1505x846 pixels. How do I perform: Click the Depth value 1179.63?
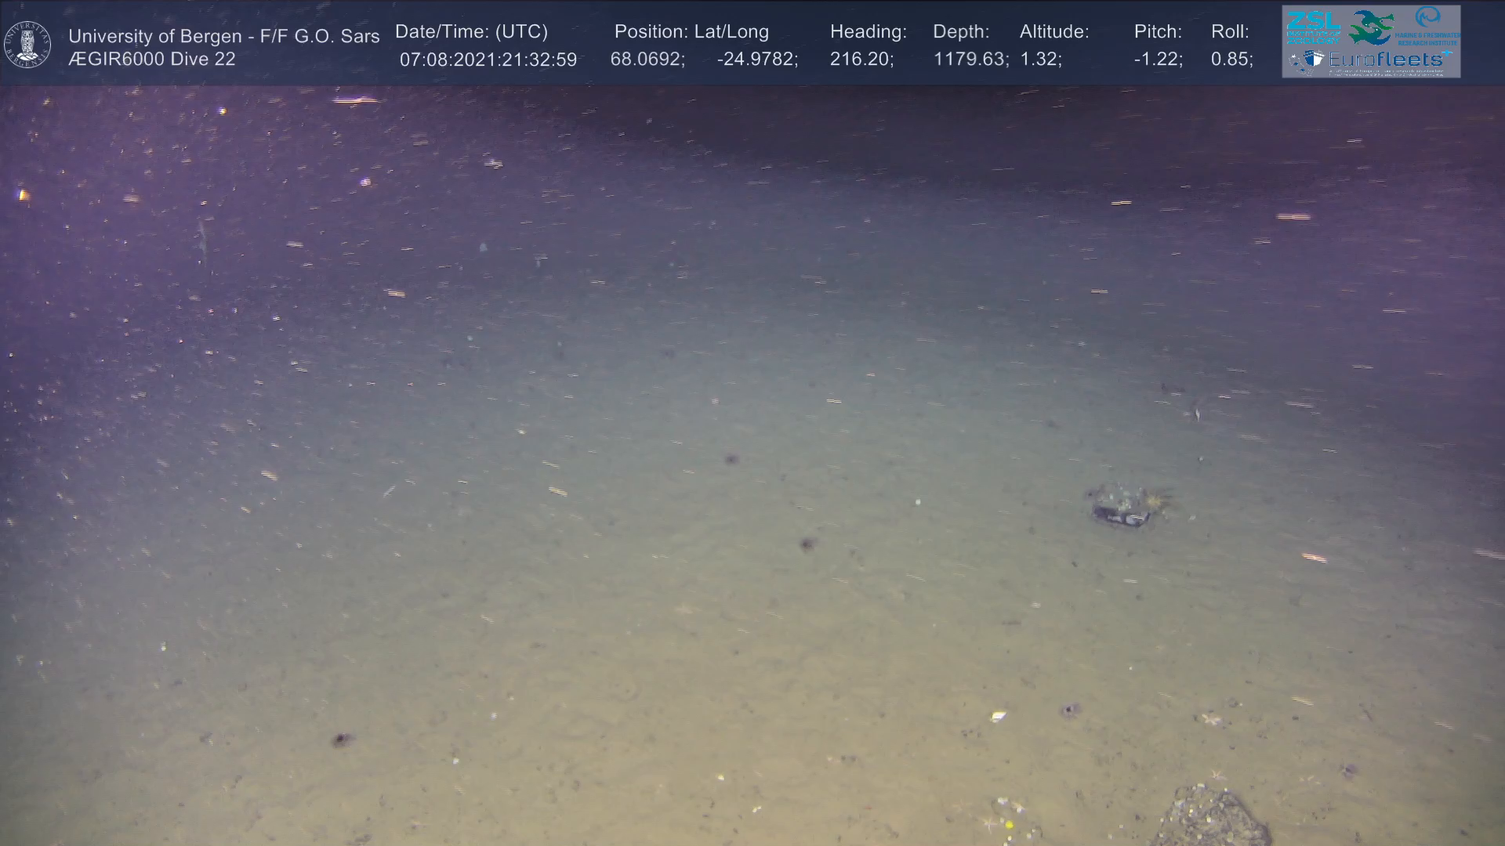tap(970, 60)
